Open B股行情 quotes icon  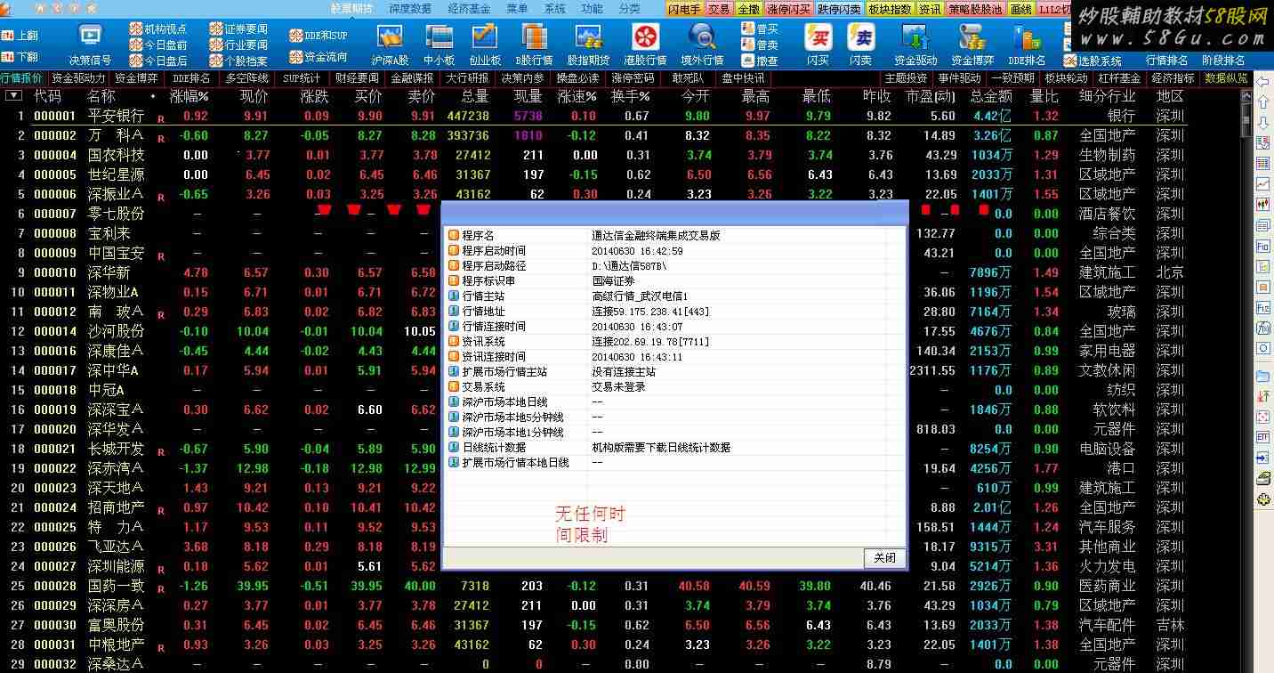(536, 36)
